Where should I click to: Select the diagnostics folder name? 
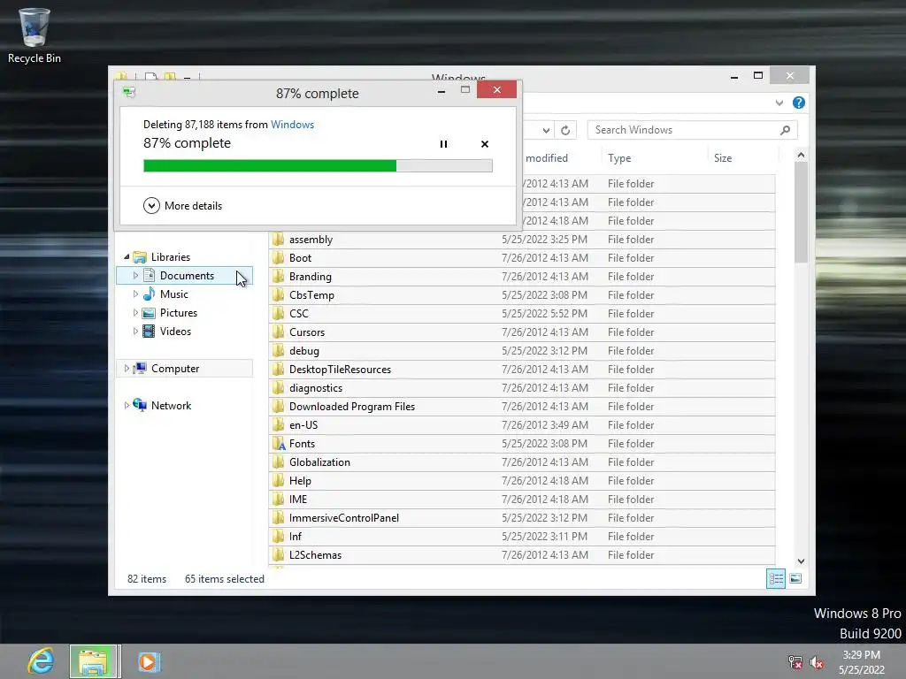point(316,388)
